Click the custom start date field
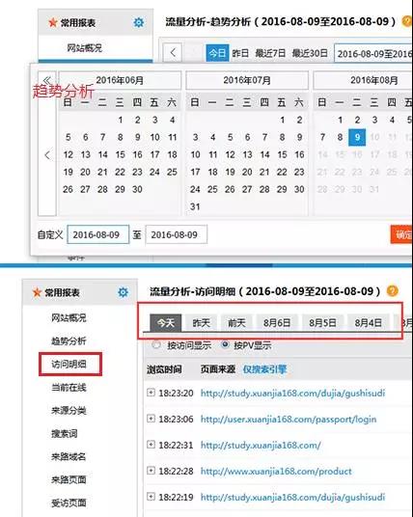The height and width of the screenshot is (517, 413). tap(98, 234)
